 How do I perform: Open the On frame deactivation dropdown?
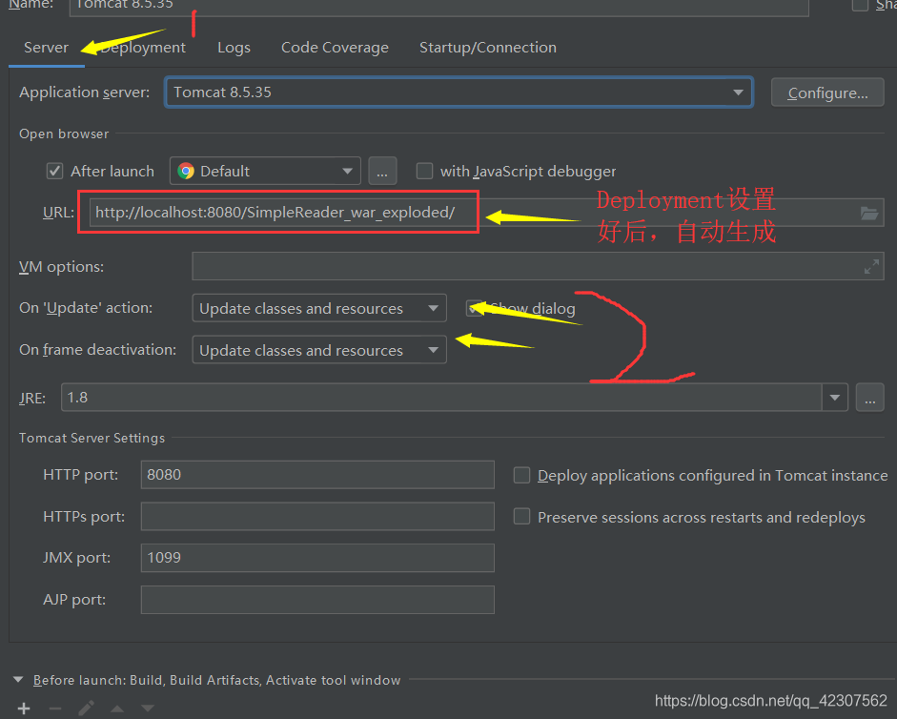(x=319, y=350)
